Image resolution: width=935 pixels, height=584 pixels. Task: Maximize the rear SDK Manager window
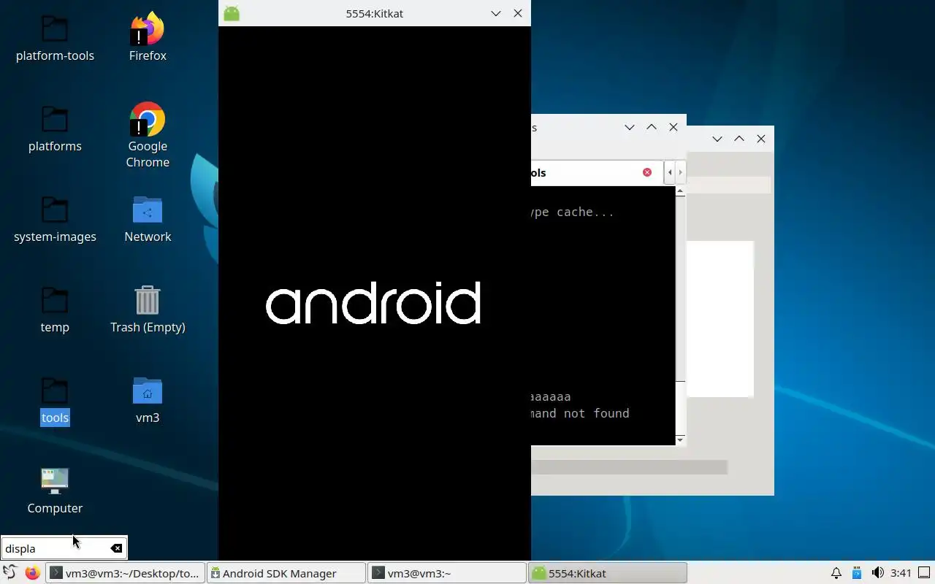739,139
